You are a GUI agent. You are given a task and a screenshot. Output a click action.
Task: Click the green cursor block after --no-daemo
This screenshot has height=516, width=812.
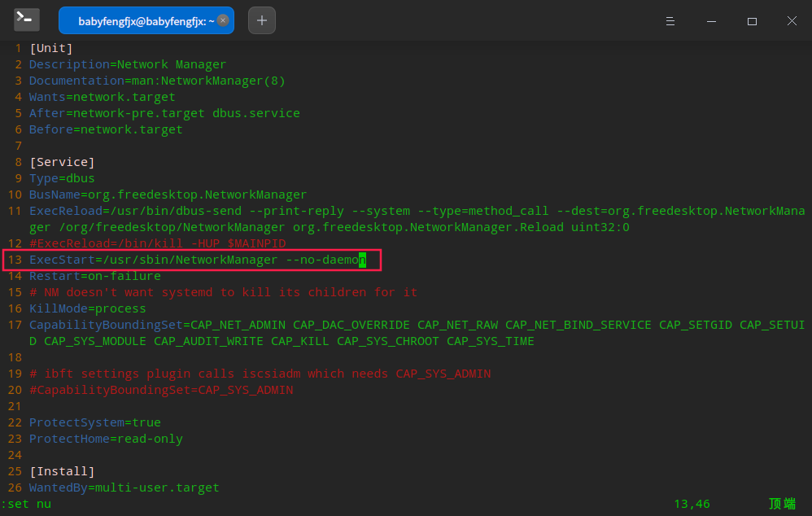(x=363, y=260)
